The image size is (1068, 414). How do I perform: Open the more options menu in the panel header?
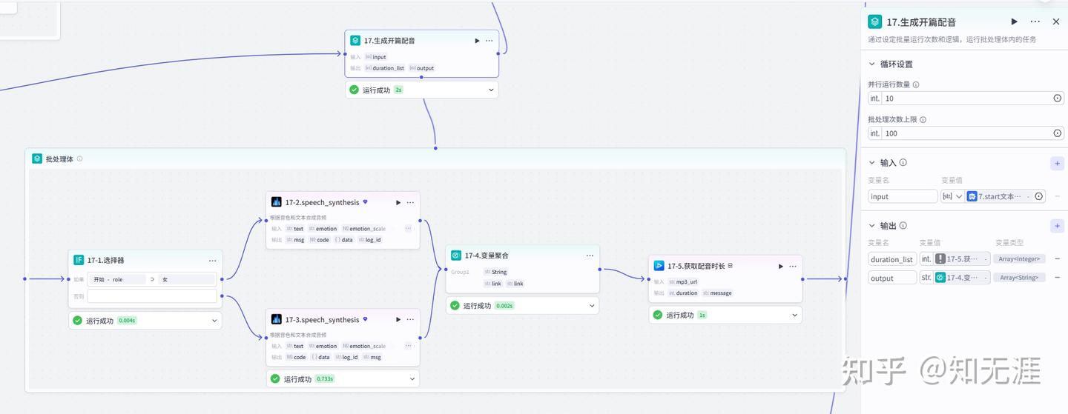point(1035,21)
